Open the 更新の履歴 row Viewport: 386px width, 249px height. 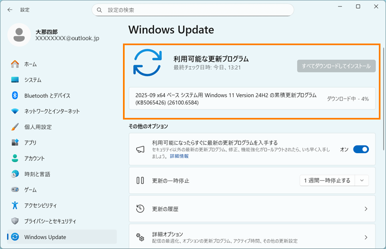coord(252,209)
